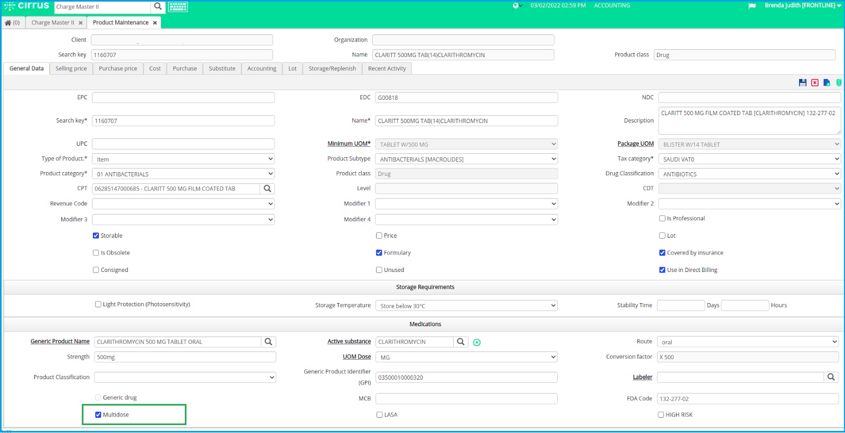This screenshot has height=433, width=845.
Task: Click the new document plus icon
Action: click(827, 83)
